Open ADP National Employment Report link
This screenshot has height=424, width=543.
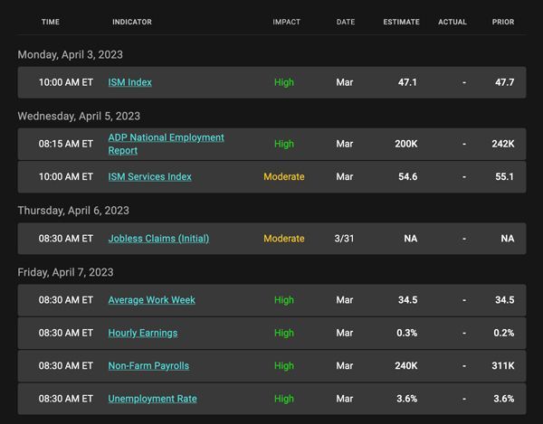coord(167,144)
